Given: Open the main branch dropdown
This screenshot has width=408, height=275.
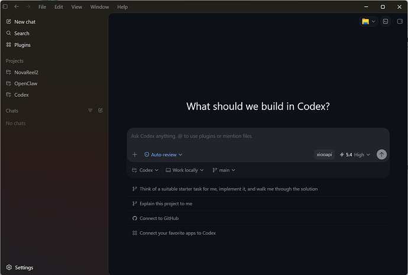Looking at the screenshot, I should [224, 170].
